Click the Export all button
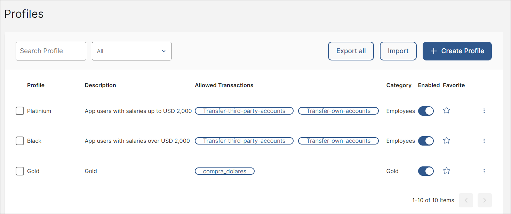Image resolution: width=511 pixels, height=214 pixels. pyautogui.click(x=351, y=51)
